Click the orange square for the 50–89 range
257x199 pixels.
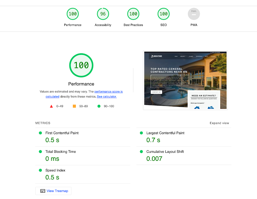74,106
